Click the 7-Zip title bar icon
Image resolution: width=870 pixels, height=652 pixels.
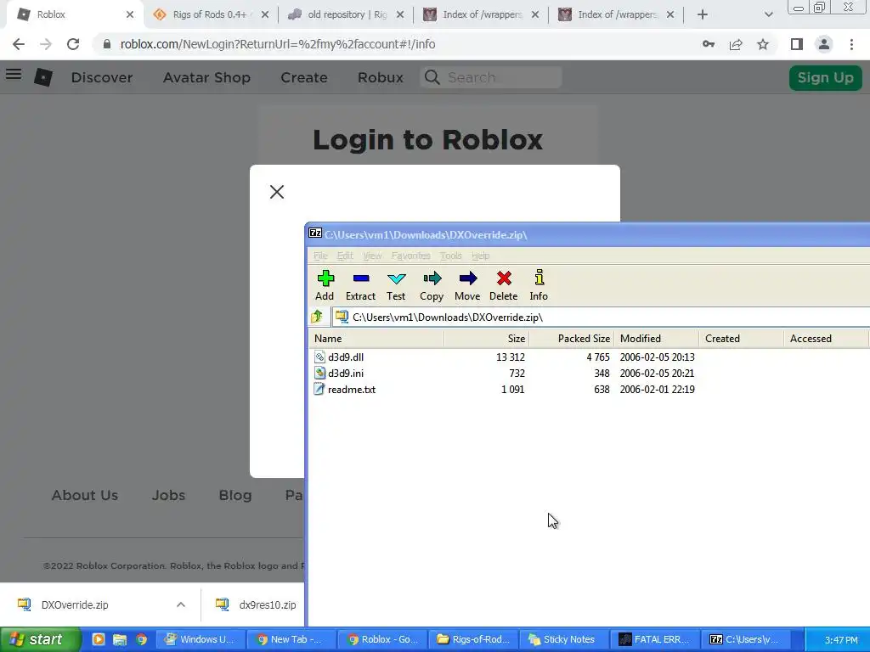315,233
